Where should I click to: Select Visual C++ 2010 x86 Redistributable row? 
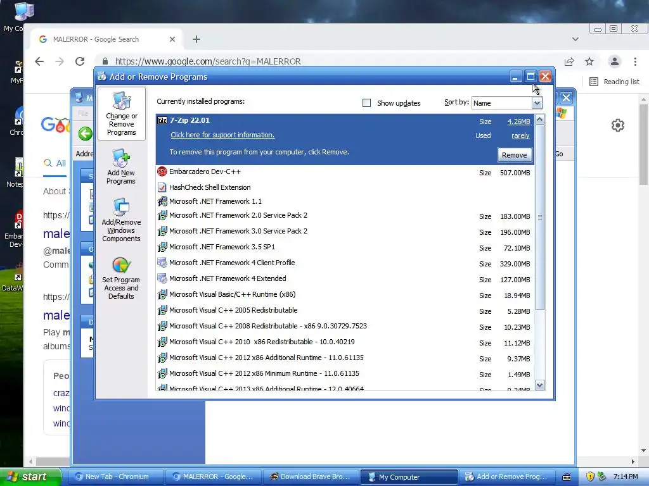[345, 342]
